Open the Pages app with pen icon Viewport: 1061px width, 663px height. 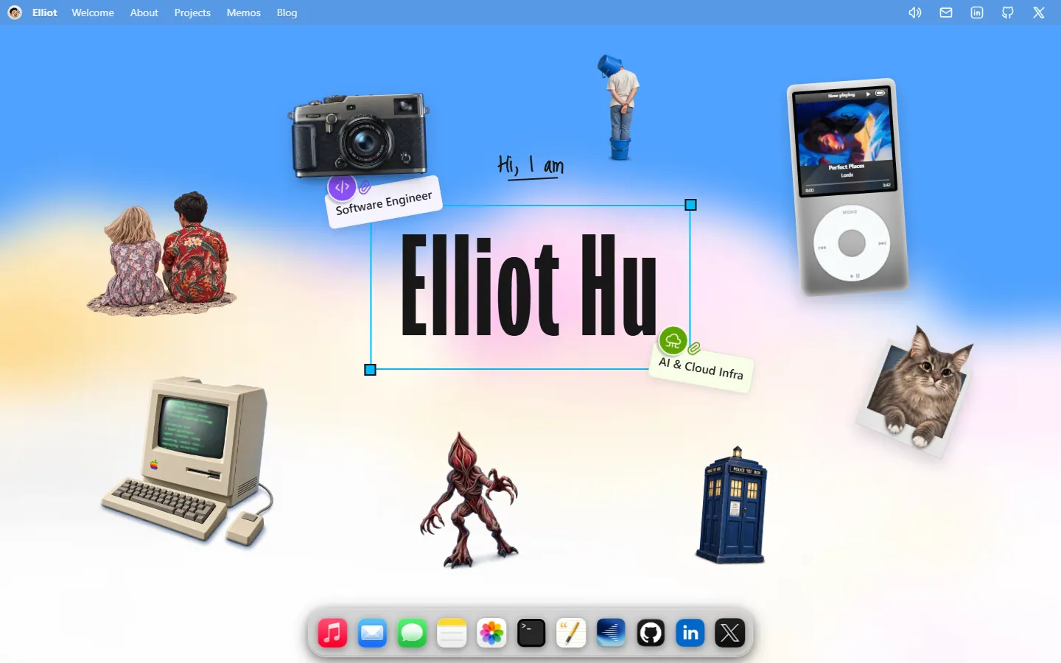tap(571, 633)
